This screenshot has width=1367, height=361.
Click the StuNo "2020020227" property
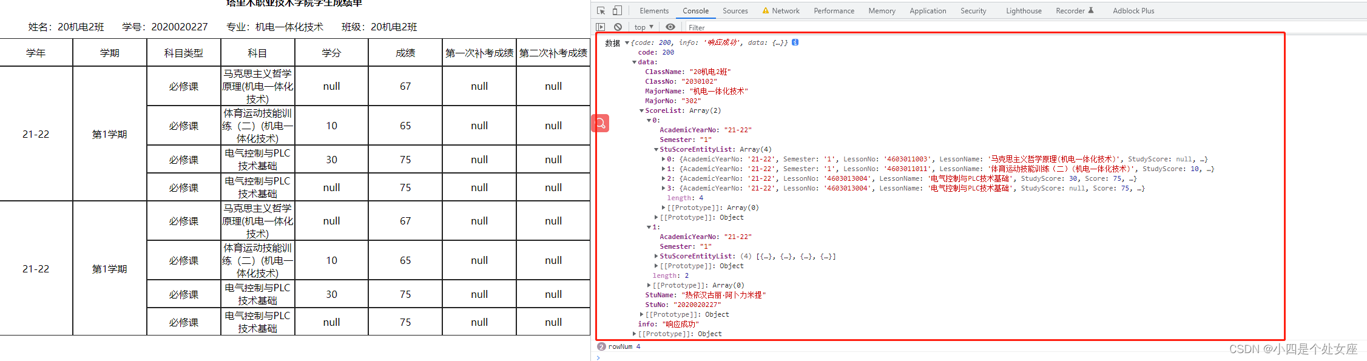coord(683,305)
